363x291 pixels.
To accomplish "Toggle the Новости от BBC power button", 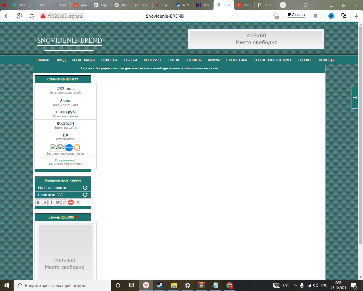I will coord(85,195).
